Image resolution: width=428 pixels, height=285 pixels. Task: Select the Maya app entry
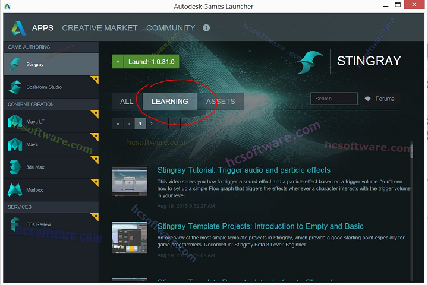51,144
